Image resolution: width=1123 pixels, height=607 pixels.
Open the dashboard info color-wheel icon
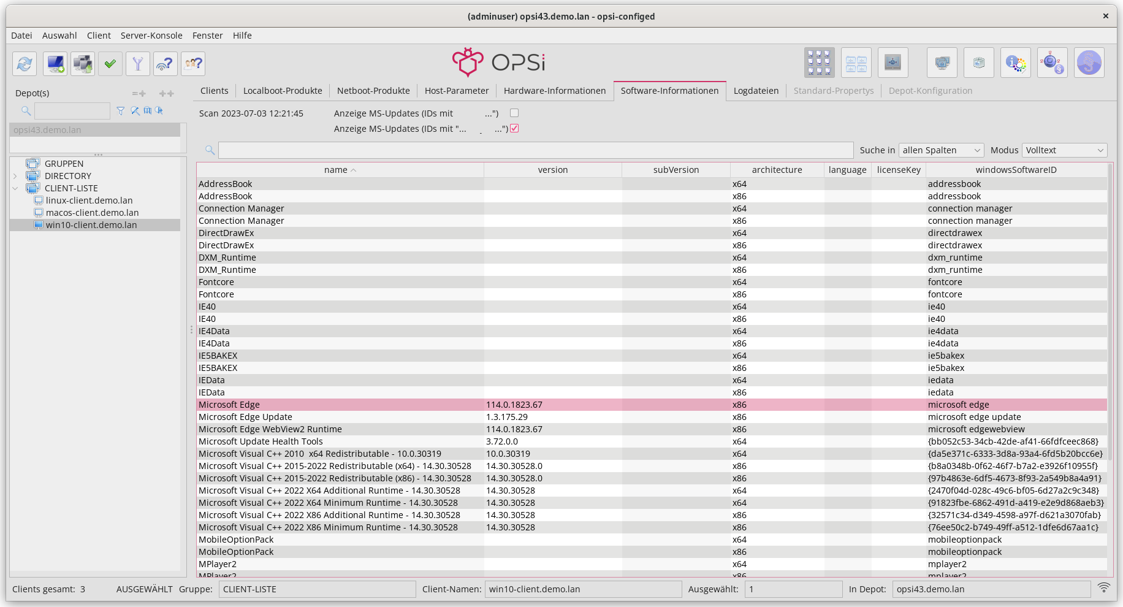1016,63
